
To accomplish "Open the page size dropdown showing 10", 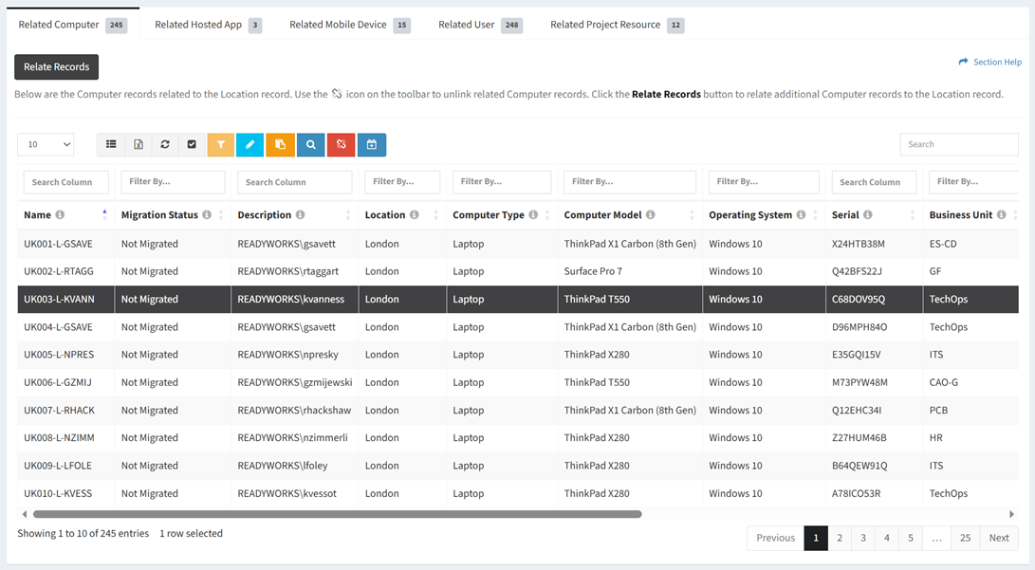I will click(x=46, y=144).
